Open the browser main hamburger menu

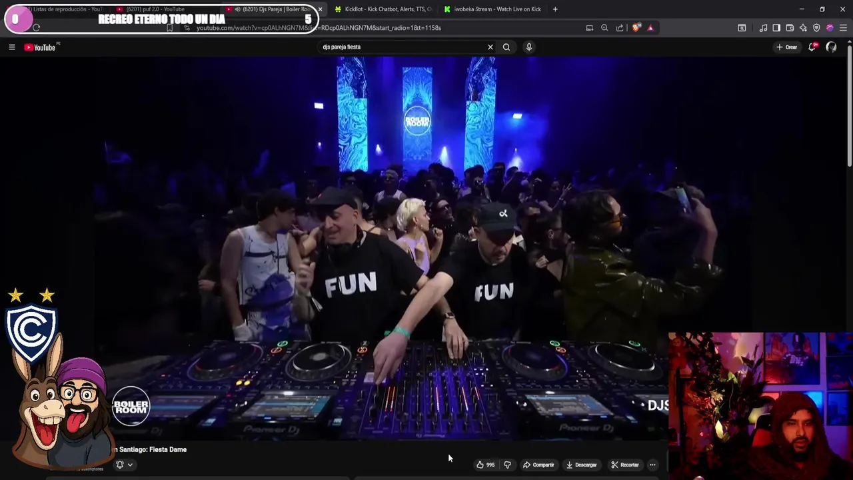pos(843,28)
